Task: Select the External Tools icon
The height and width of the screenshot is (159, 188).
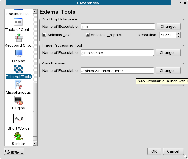Action: 18,70
